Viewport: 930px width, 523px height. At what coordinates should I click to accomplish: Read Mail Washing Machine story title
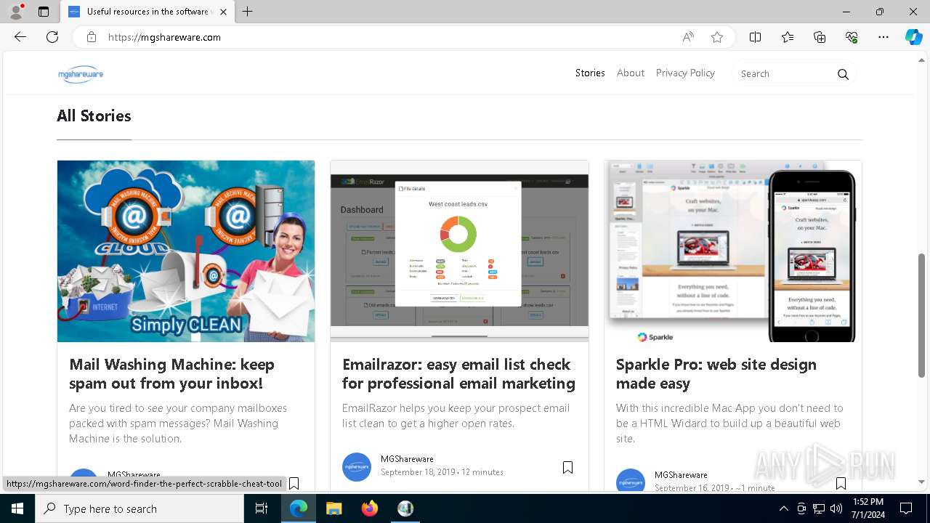click(x=171, y=373)
